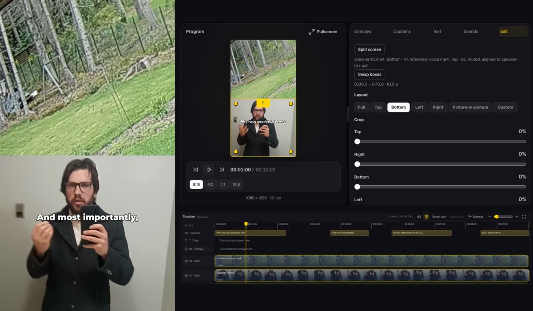Image resolution: width=533 pixels, height=311 pixels.
Task: Choose the Full layout option
Action: tap(362, 107)
